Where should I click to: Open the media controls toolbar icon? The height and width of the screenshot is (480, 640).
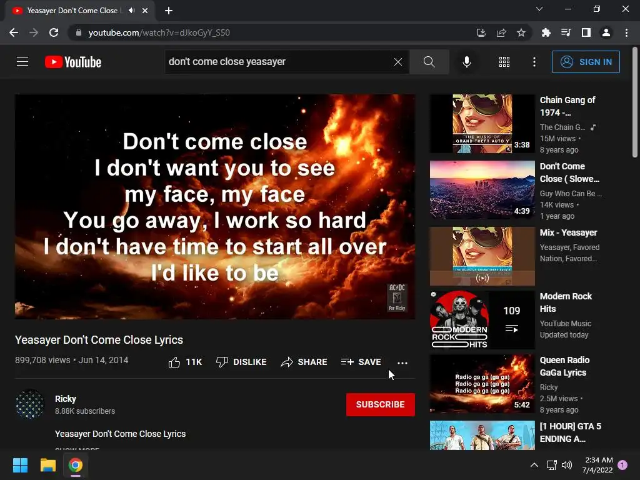566,32
